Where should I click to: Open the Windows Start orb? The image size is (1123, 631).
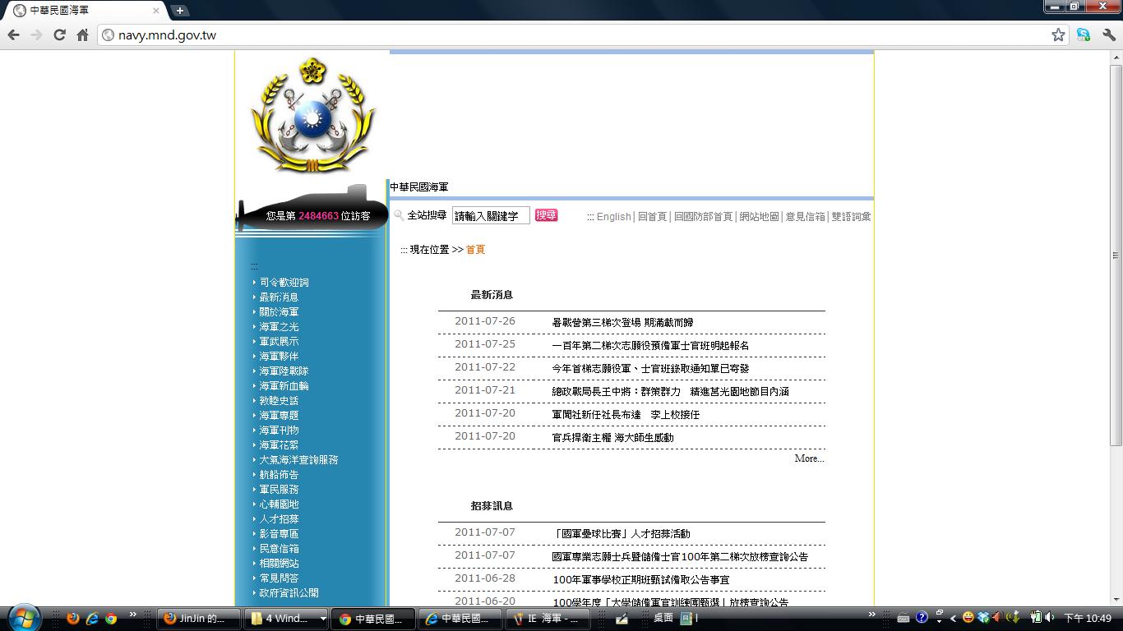(x=22, y=617)
